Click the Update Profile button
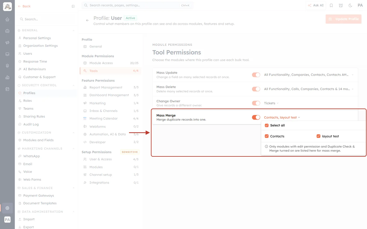The width and height of the screenshot is (367, 229). (344, 19)
